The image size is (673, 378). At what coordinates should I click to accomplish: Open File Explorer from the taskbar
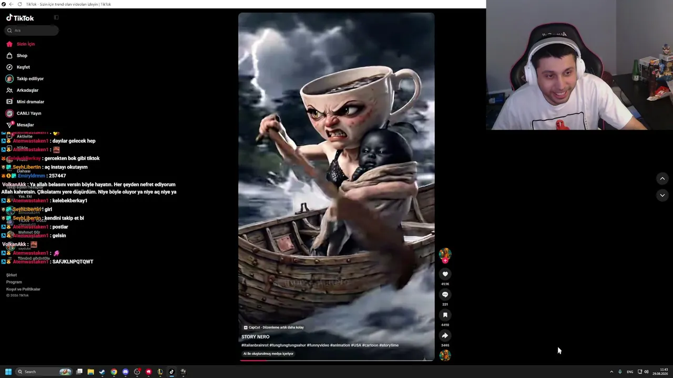[91, 372]
